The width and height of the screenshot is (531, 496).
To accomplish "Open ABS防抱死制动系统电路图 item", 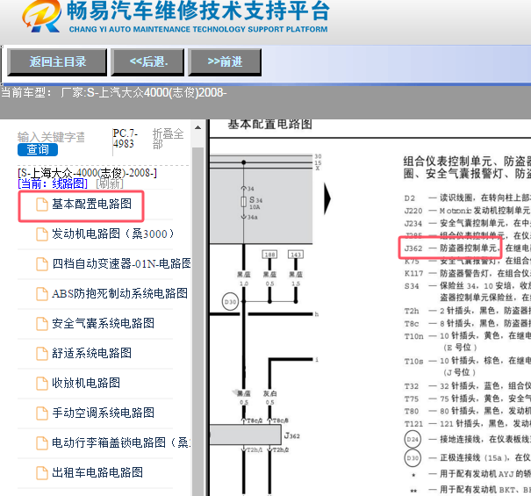I will pyautogui.click(x=119, y=293).
